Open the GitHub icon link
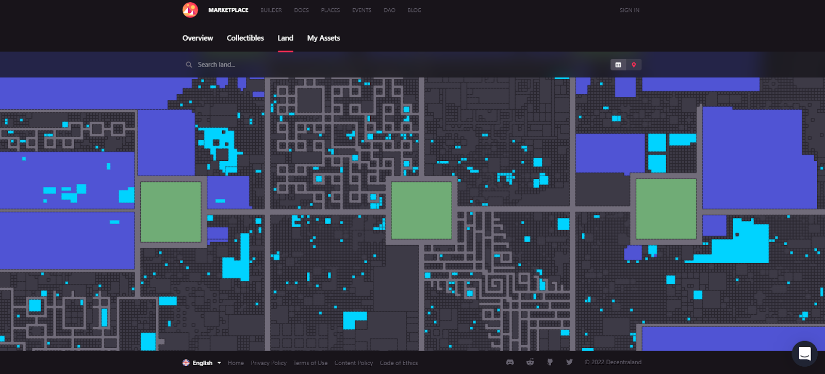 (550, 362)
